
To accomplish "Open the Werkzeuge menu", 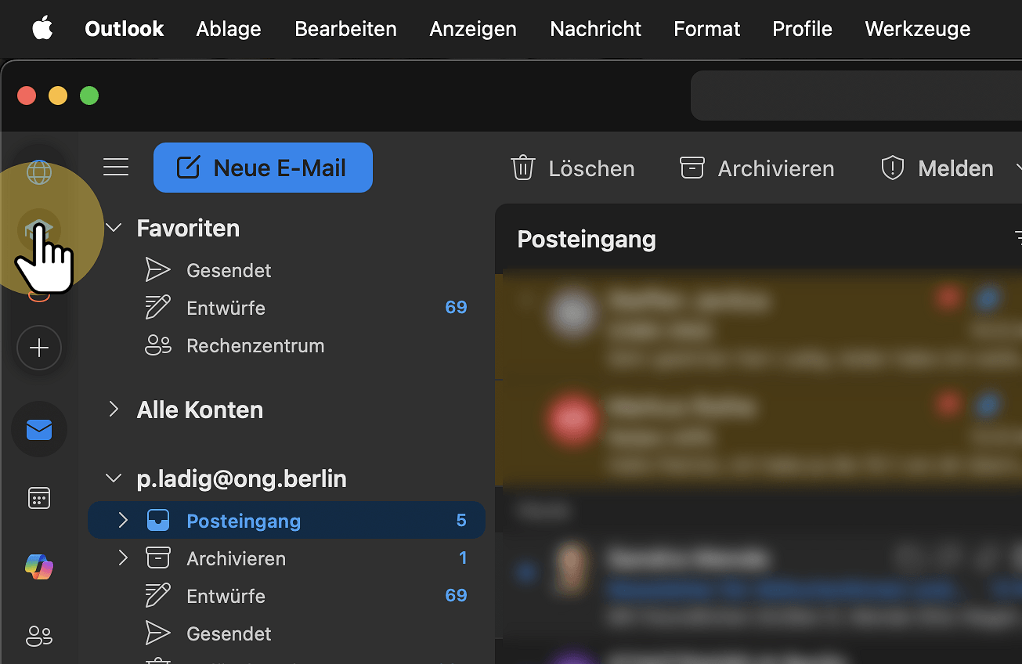I will [917, 29].
